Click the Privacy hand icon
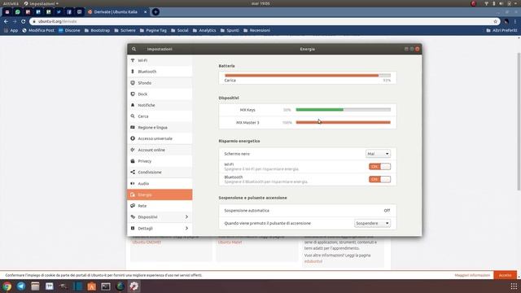This screenshot has width=521, height=293. tap(133, 161)
